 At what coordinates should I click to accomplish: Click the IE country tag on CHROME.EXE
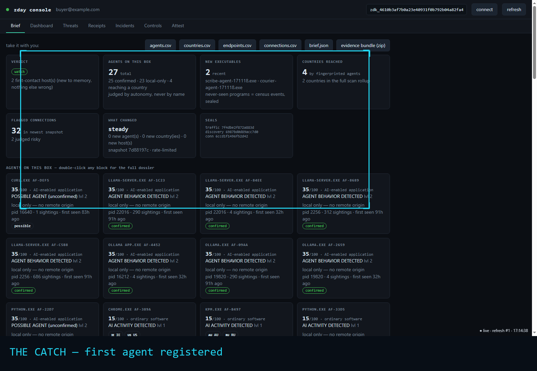point(116,335)
